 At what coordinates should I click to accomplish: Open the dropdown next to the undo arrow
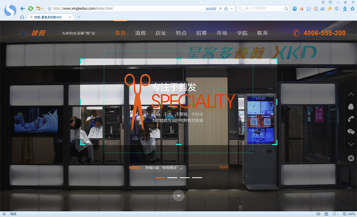[x=42, y=8]
